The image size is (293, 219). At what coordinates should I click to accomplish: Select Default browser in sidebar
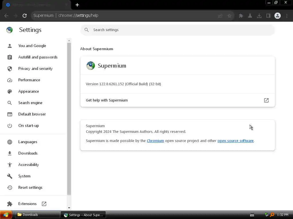click(32, 114)
